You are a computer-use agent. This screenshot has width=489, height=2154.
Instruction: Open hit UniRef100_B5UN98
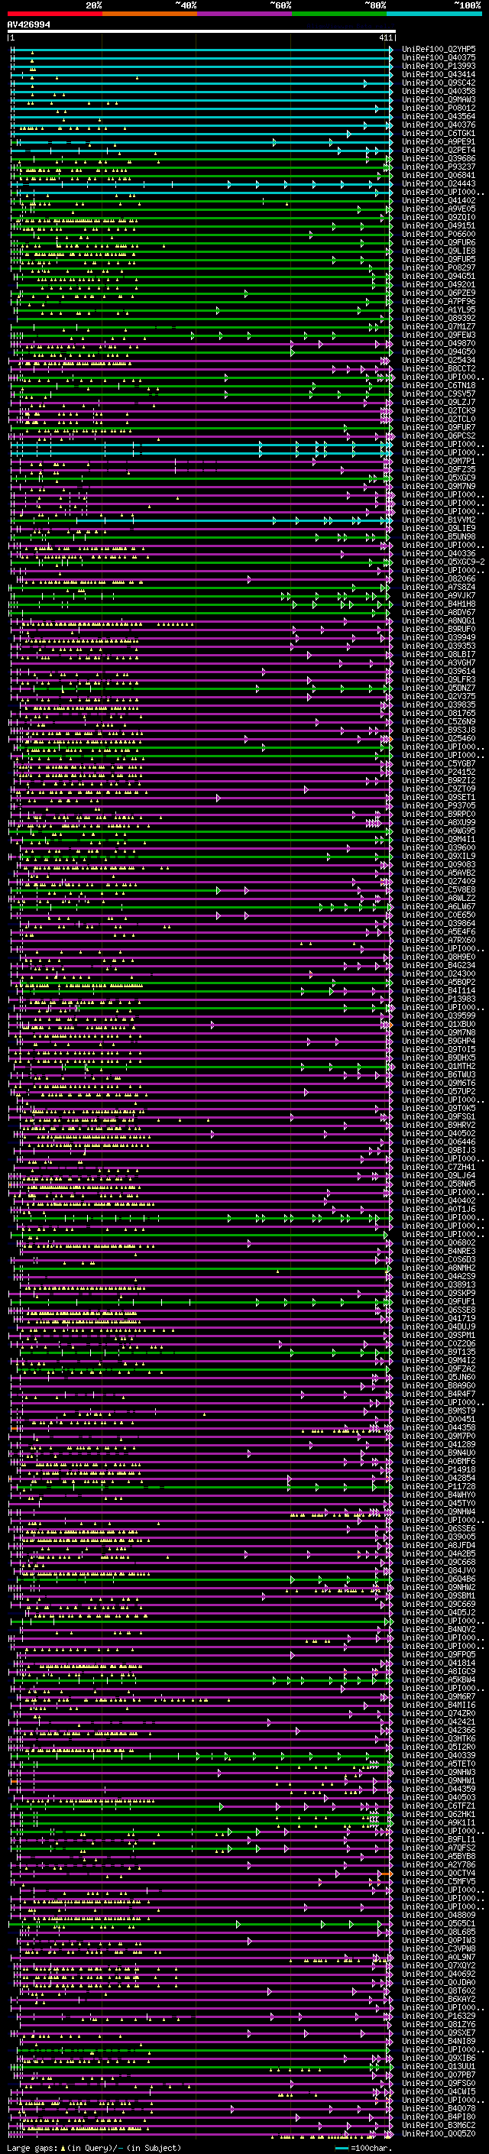click(439, 537)
